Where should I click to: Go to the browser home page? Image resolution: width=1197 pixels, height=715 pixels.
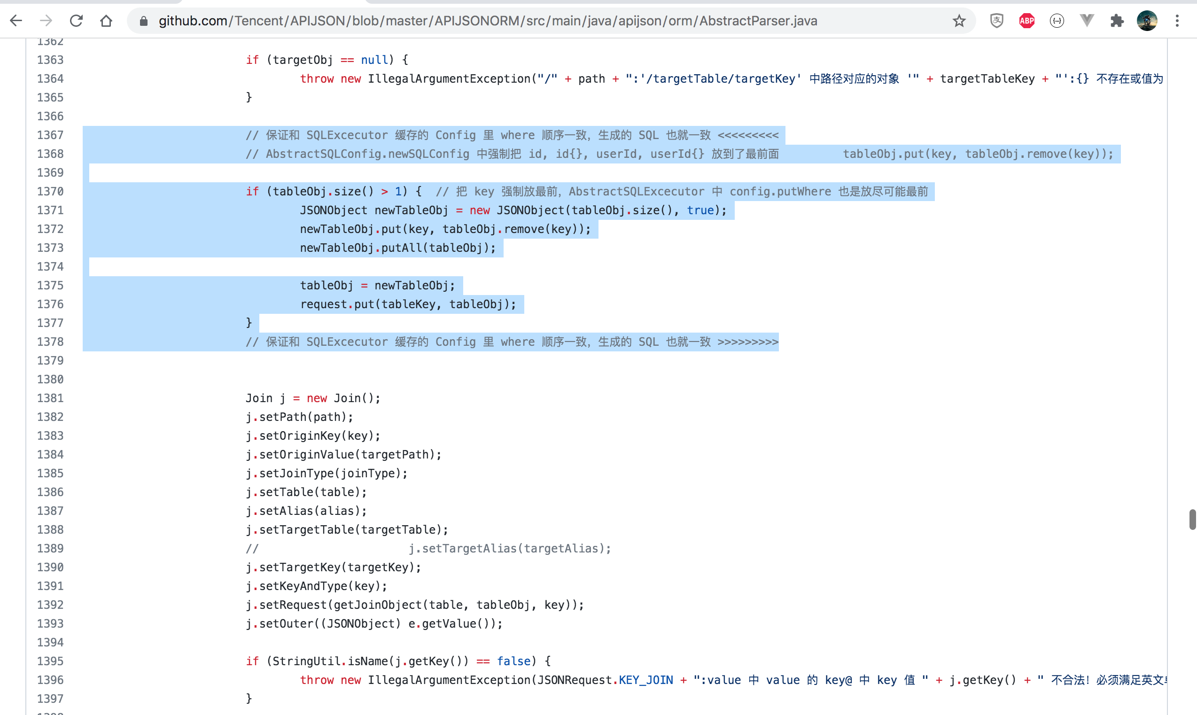tap(106, 21)
